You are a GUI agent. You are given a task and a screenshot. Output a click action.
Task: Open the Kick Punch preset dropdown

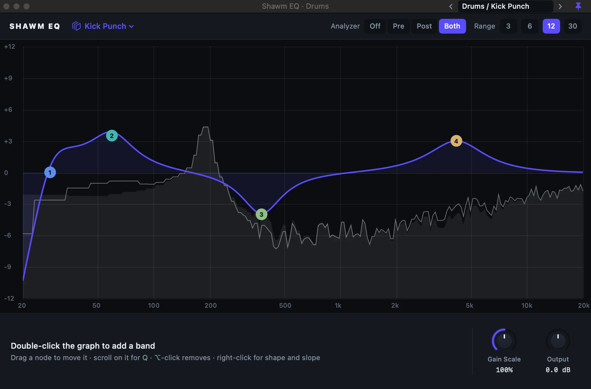[109, 26]
